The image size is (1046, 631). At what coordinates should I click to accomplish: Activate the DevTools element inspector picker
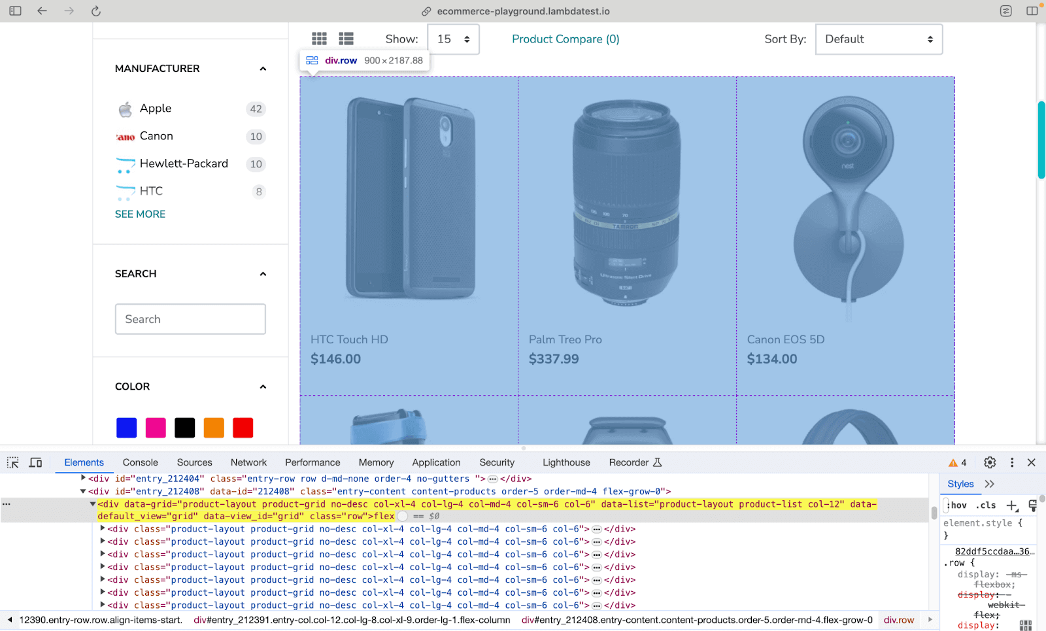pos(13,463)
